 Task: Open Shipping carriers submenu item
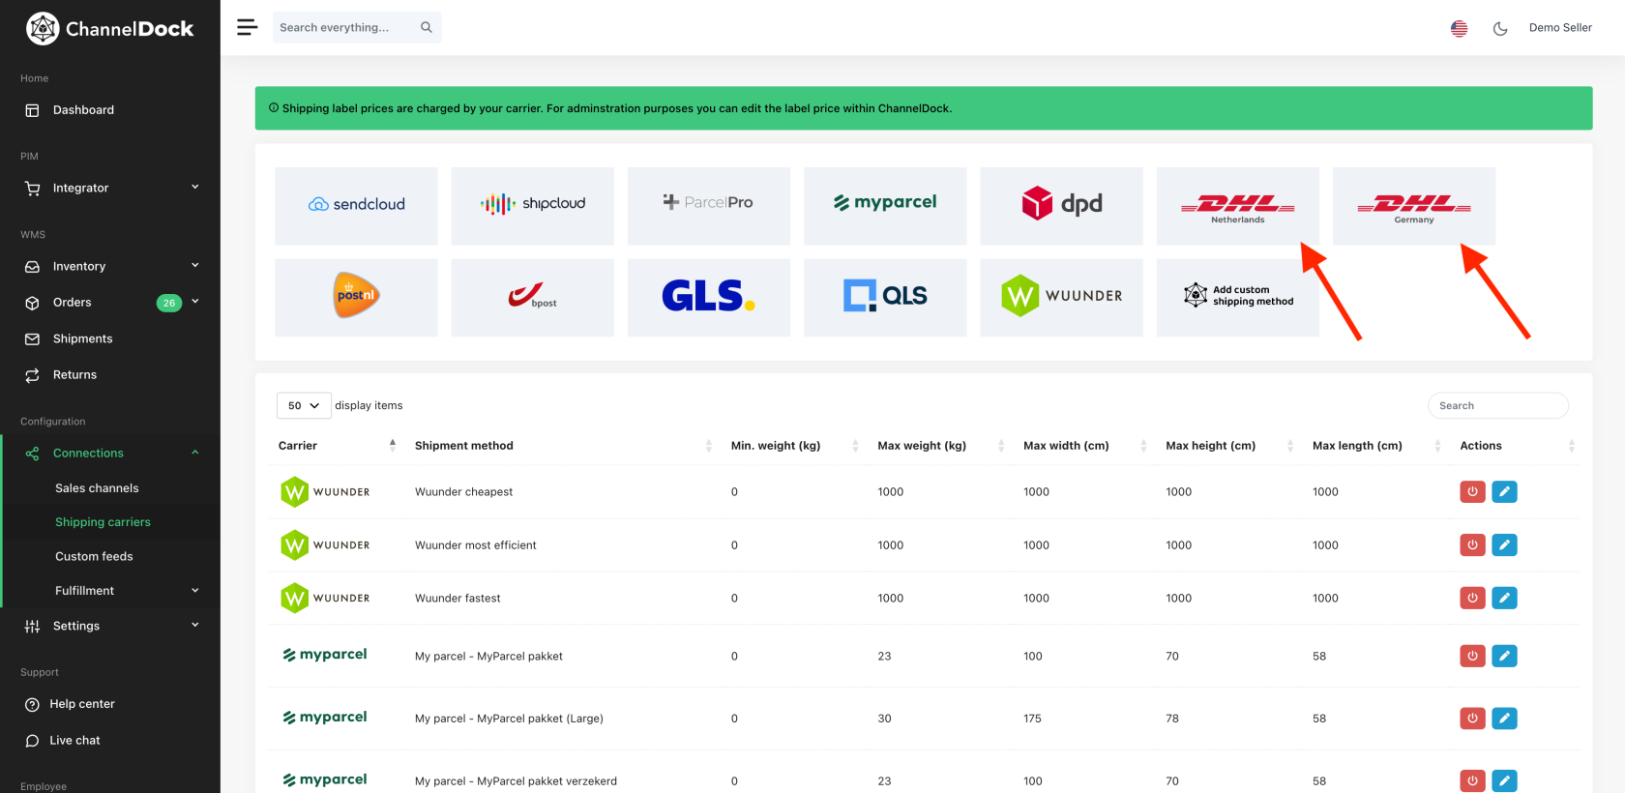coord(103,522)
